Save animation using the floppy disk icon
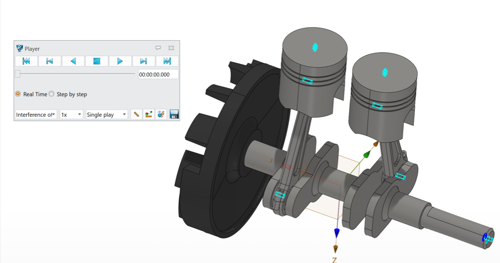The height and width of the screenshot is (263, 500). coord(174,114)
